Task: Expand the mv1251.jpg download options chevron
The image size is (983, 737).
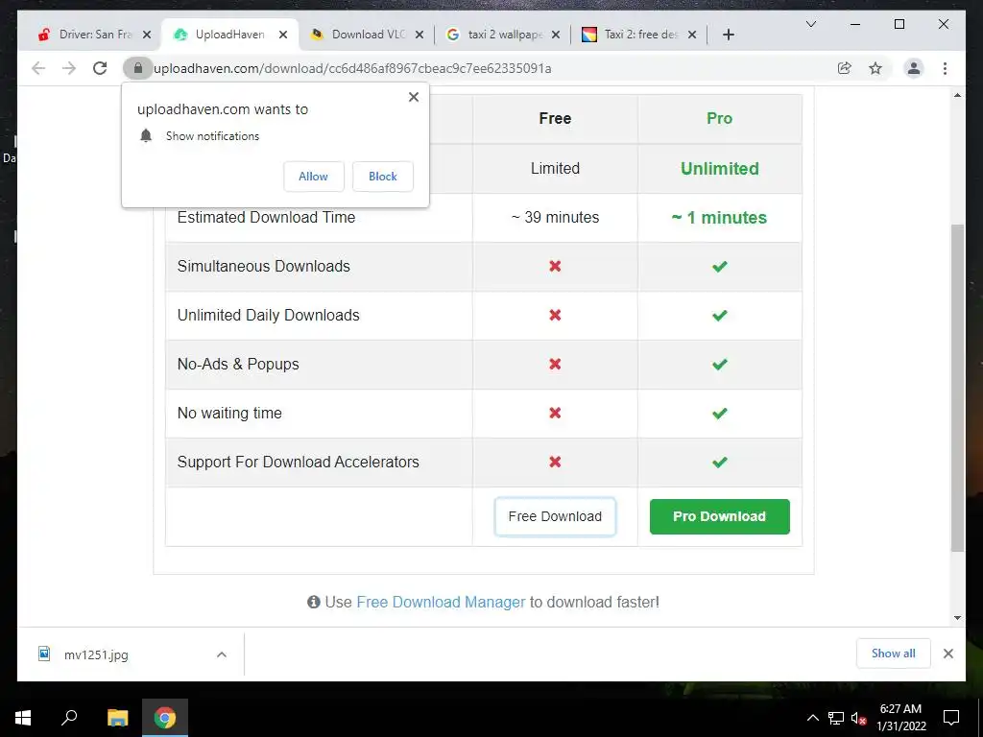Action: click(x=222, y=654)
